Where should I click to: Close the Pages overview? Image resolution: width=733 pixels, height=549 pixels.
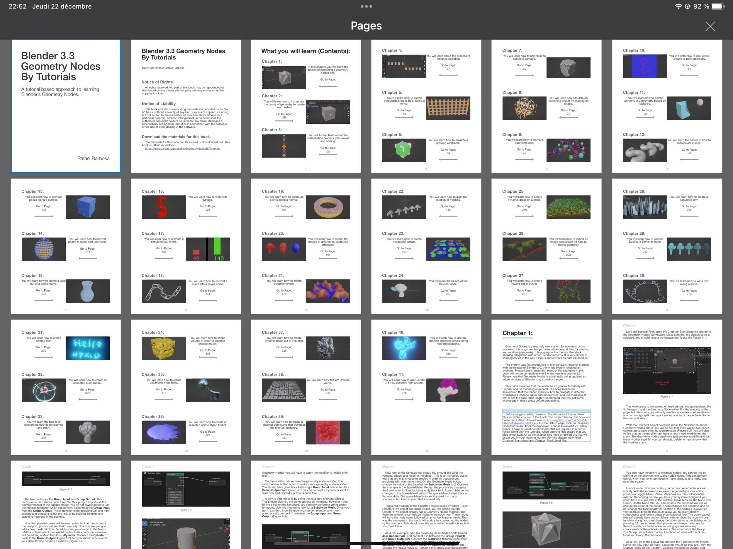[710, 26]
